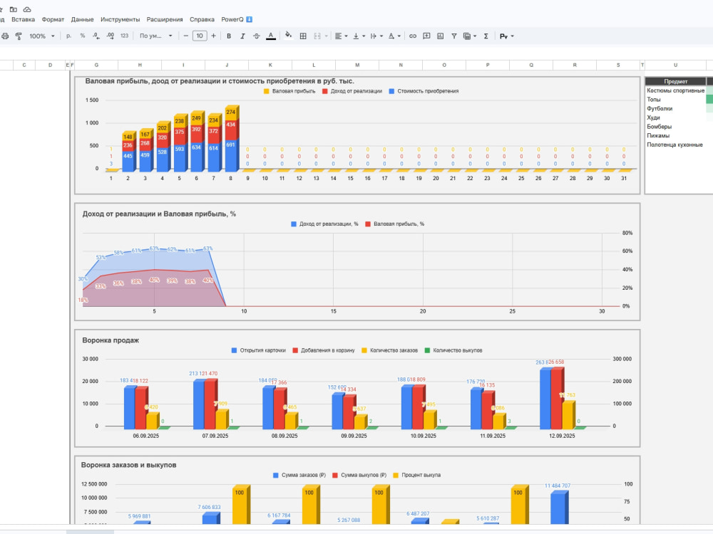This screenshot has width=713, height=534.
Task: Open the fill color picker
Action: pyautogui.click(x=288, y=36)
